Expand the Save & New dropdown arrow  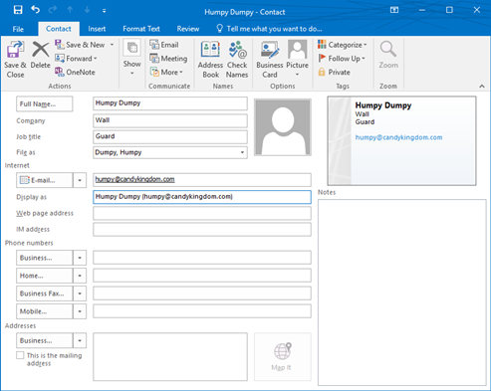click(x=112, y=45)
